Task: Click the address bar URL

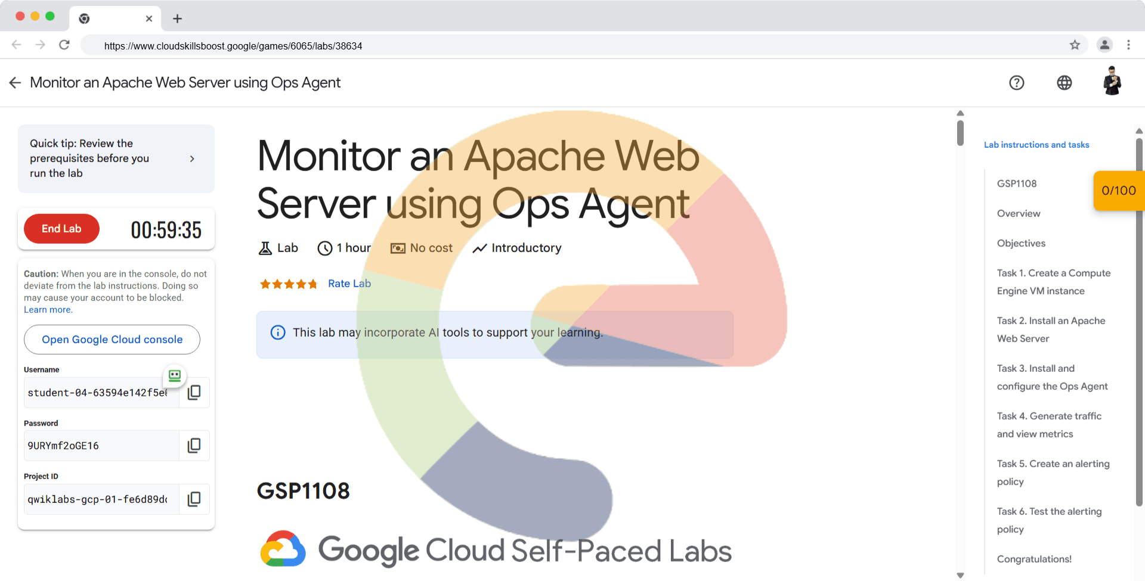Action: click(x=233, y=46)
